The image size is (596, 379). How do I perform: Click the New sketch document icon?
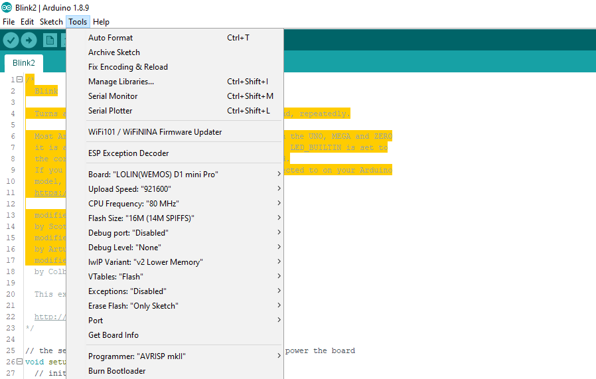(x=50, y=40)
